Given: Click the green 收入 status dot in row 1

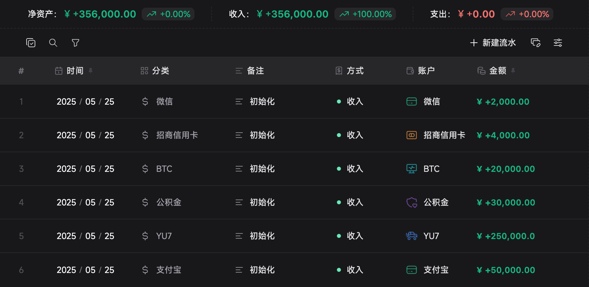Looking at the screenshot, I should point(339,101).
